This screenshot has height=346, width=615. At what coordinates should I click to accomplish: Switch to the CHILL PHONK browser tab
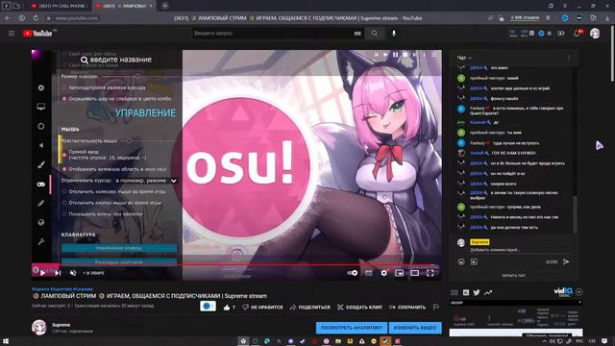tap(60, 6)
